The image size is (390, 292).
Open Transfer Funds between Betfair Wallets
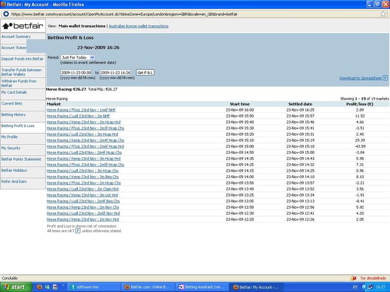pyautogui.click(x=21, y=72)
